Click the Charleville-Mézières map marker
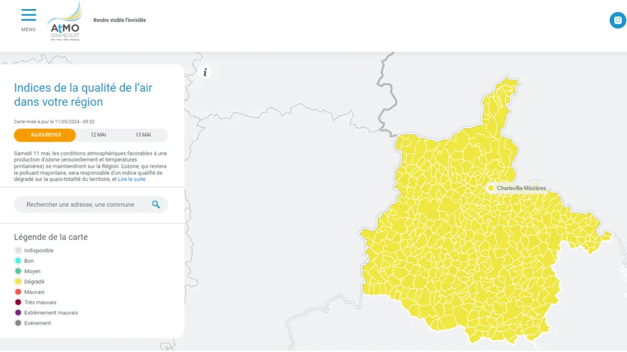The height and width of the screenshot is (352, 627). pyautogui.click(x=491, y=187)
